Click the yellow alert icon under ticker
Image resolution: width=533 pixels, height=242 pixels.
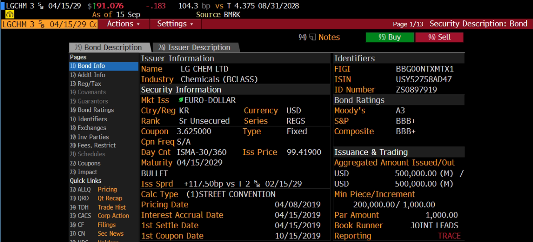(10, 15)
